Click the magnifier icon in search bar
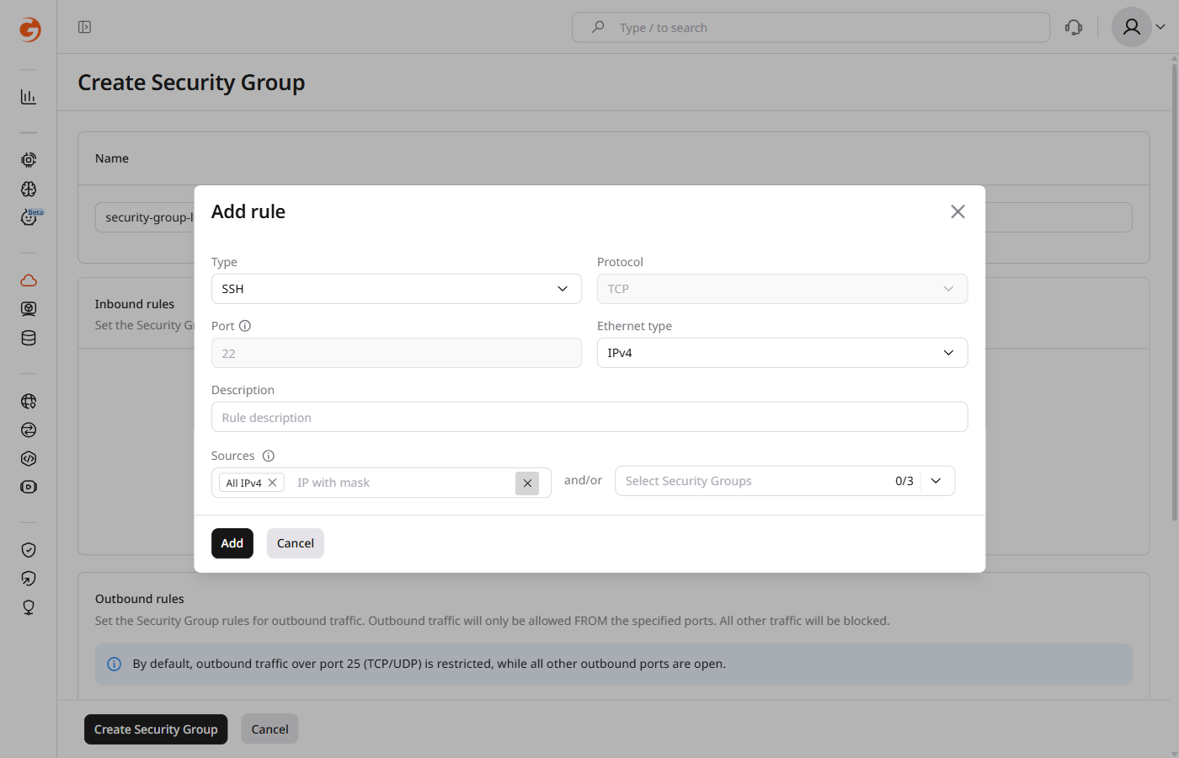 [x=598, y=27]
